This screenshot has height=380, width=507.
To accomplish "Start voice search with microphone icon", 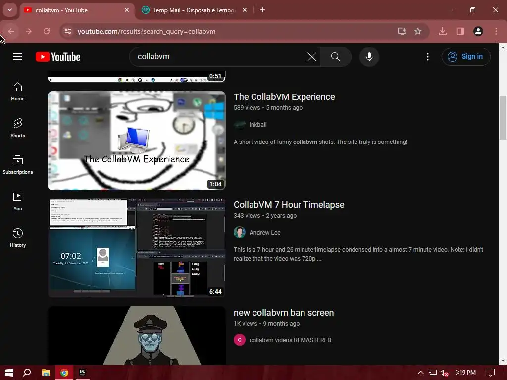I will click(369, 57).
